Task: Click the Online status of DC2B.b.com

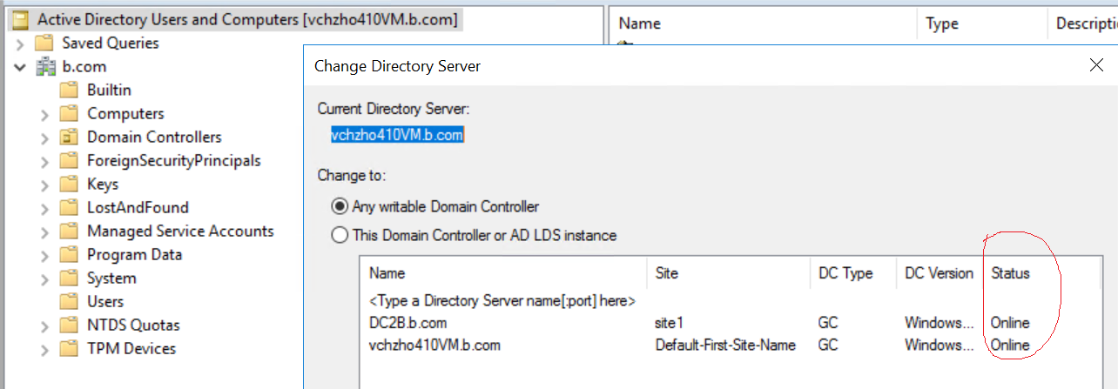Action: [x=1010, y=323]
